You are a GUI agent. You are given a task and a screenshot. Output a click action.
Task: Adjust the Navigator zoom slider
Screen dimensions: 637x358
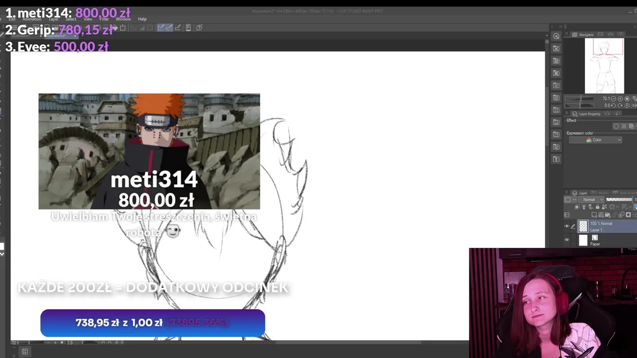tap(580, 98)
